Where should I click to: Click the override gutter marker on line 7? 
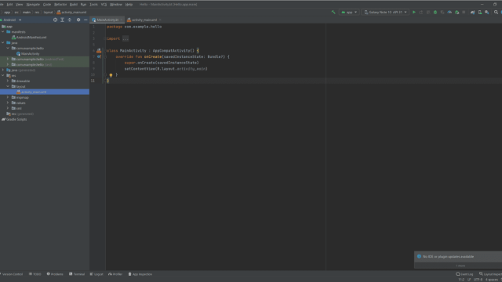pyautogui.click(x=99, y=56)
